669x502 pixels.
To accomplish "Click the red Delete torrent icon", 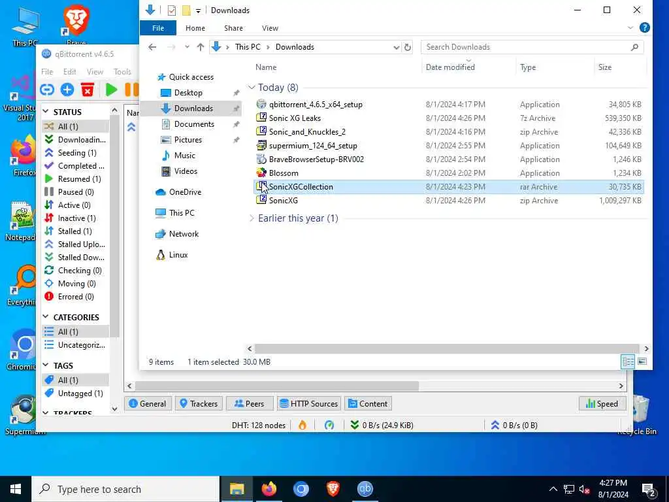I will (88, 90).
